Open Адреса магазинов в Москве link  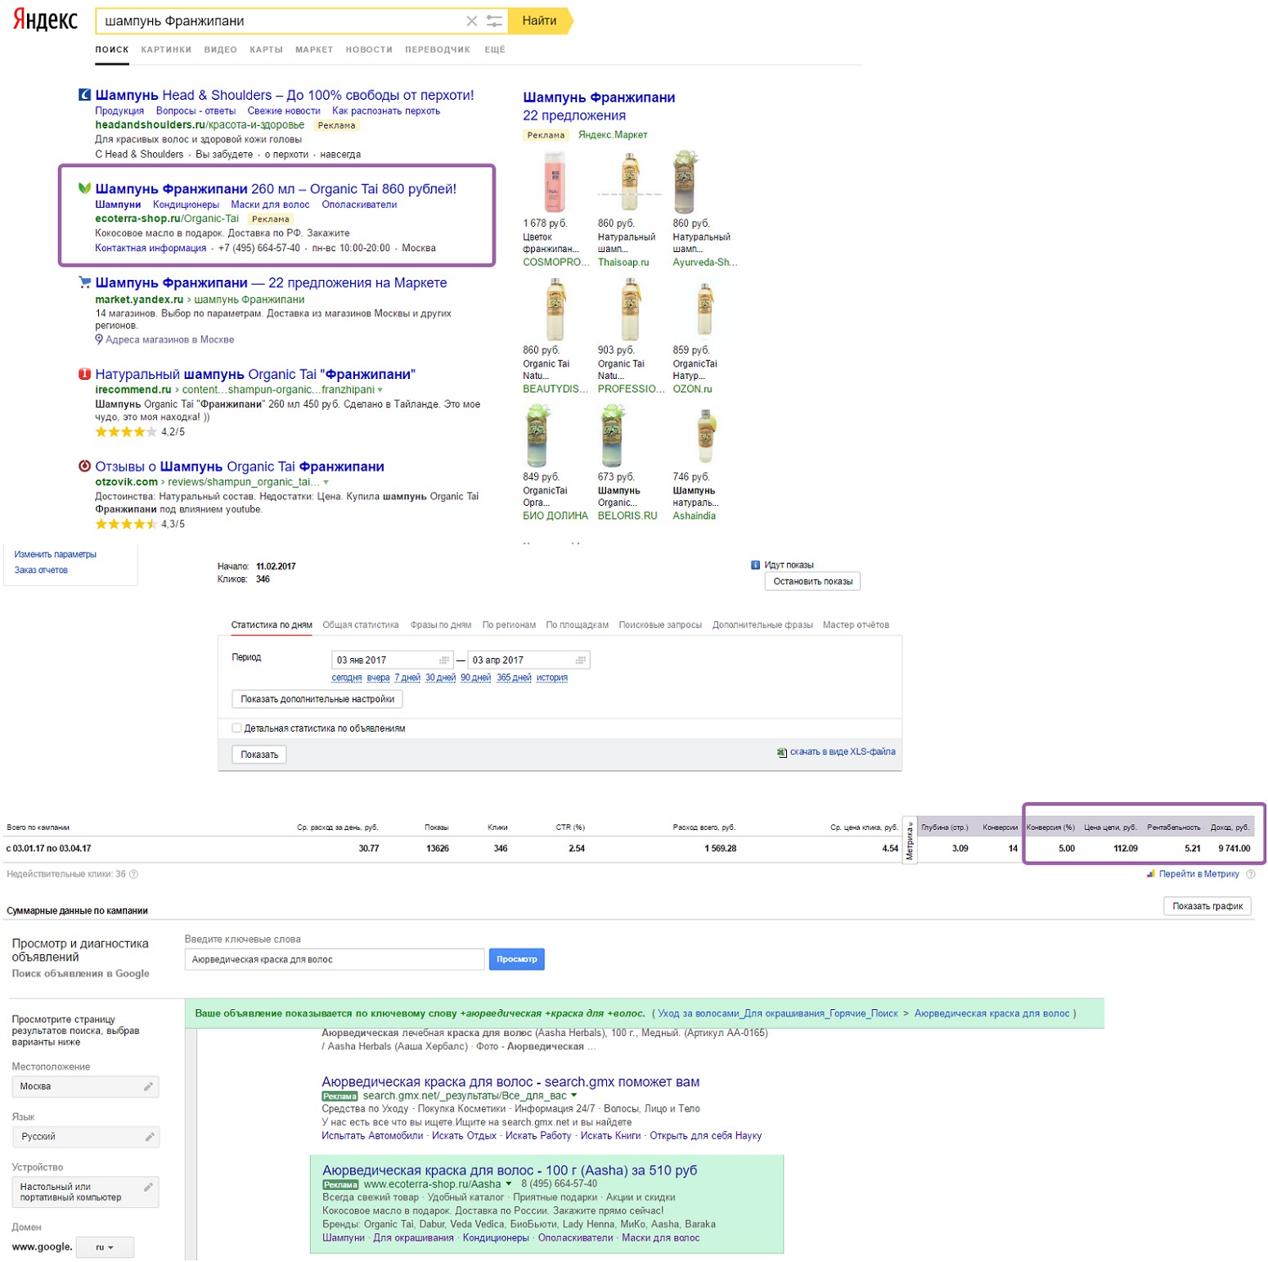[169, 340]
